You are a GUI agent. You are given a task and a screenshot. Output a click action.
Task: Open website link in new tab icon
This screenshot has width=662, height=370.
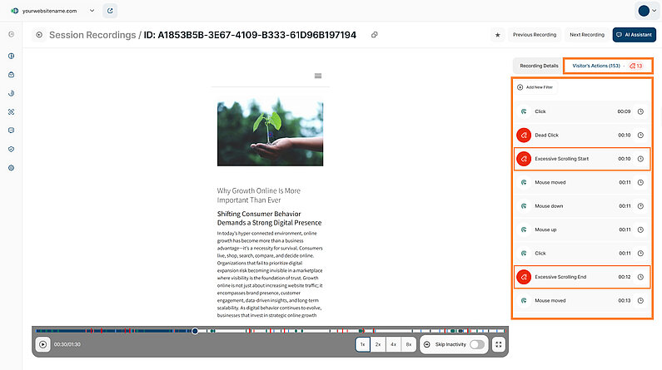pos(111,11)
